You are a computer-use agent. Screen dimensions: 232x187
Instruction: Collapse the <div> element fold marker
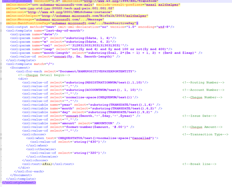1,79
